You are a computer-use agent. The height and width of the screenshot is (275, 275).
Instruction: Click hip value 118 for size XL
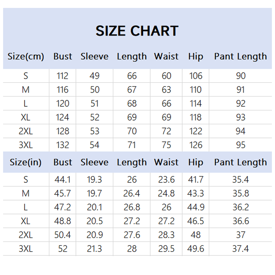coord(196,118)
